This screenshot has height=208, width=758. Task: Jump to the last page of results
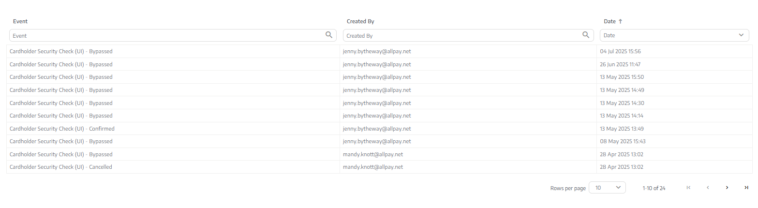coord(746,188)
